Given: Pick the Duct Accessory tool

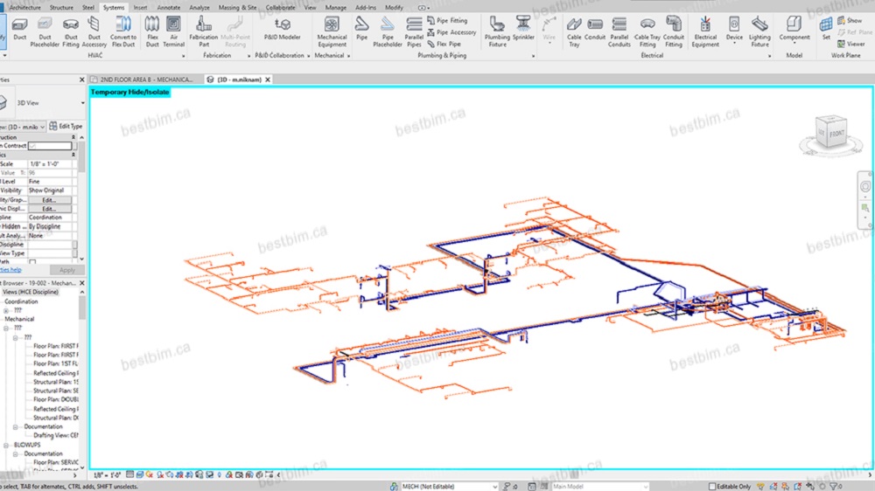Looking at the screenshot, I should pyautogui.click(x=94, y=31).
